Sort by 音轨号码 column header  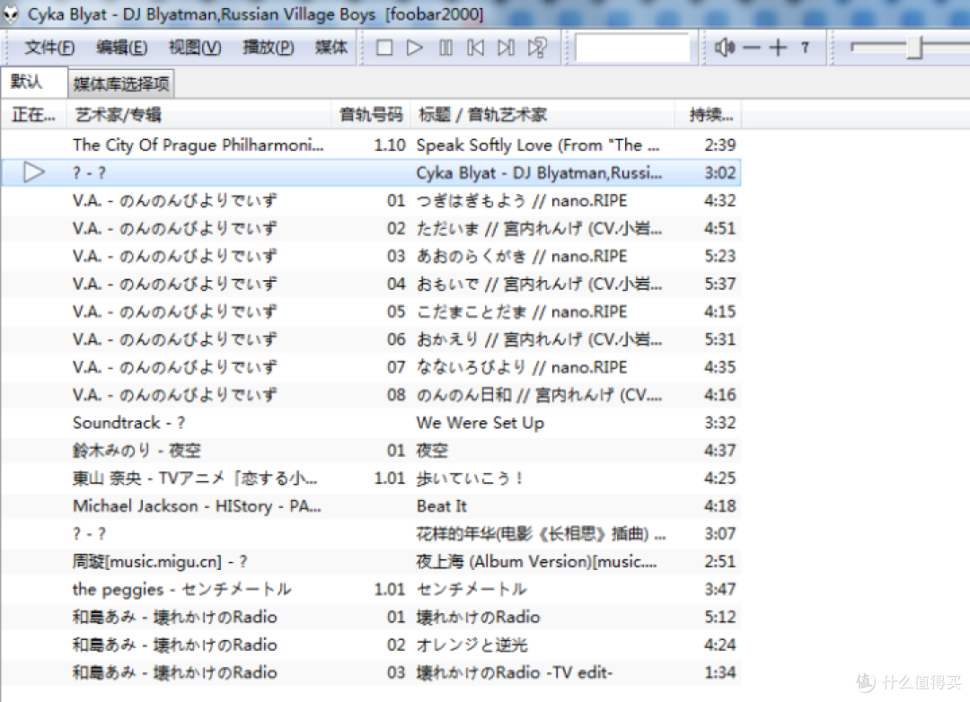click(x=371, y=114)
